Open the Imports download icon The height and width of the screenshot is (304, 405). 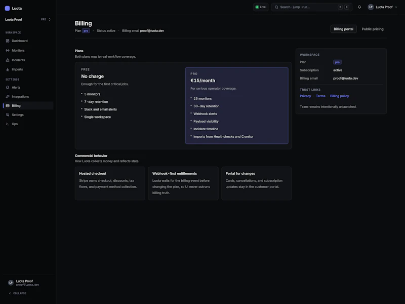[x=8, y=69]
